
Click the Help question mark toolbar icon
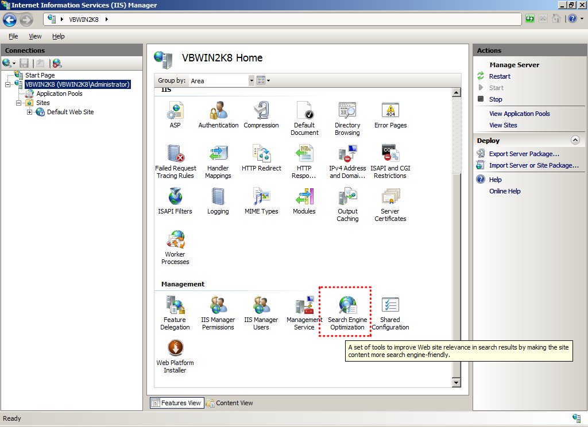[x=572, y=18]
